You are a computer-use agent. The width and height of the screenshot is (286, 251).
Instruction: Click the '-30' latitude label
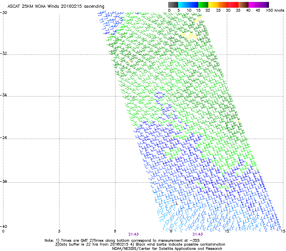(3, 13)
